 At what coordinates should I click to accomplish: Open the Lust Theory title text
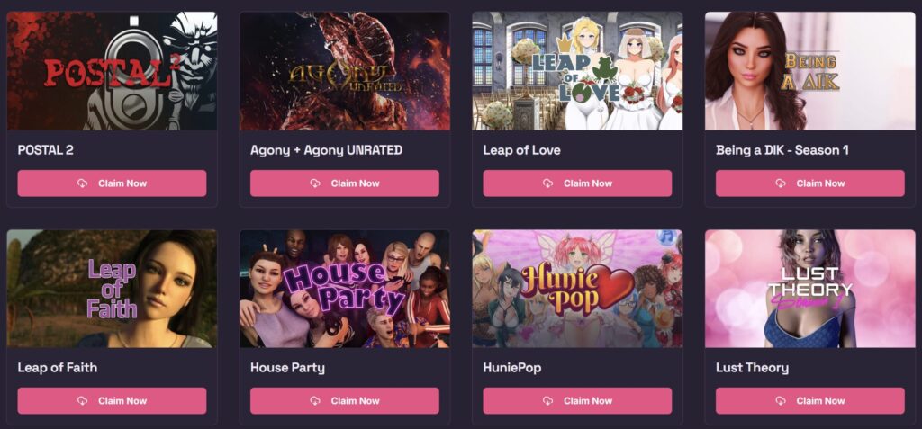pyautogui.click(x=752, y=368)
